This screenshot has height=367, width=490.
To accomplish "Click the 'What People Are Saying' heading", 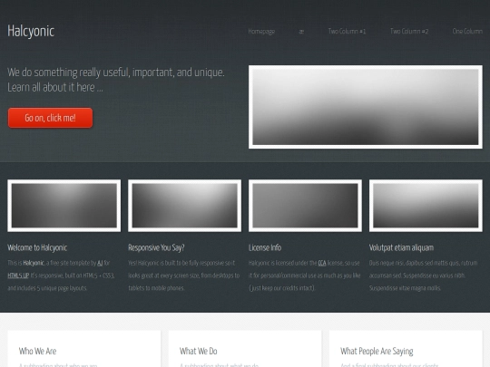I will click(x=377, y=352).
